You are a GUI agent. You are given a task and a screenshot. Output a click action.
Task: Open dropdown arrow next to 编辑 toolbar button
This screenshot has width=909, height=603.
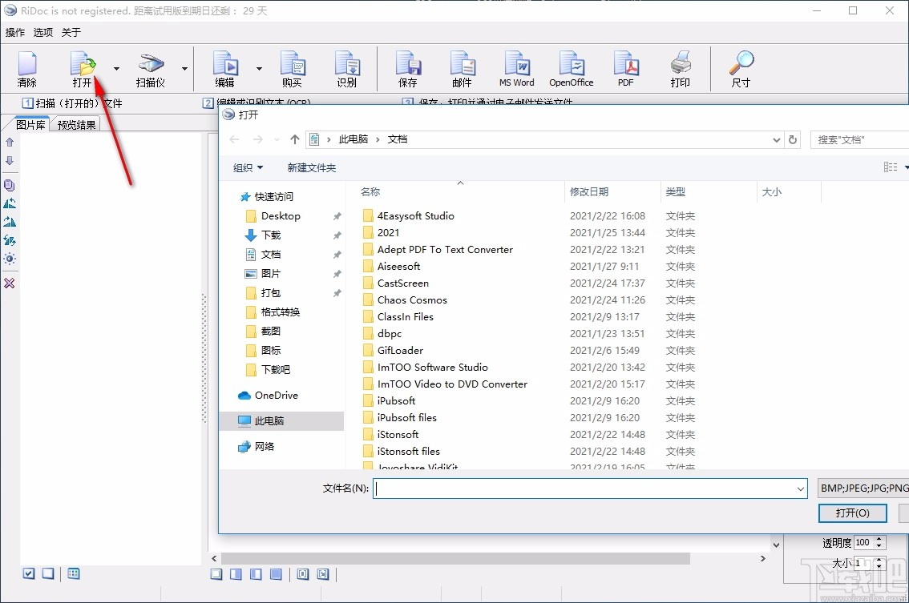(259, 68)
